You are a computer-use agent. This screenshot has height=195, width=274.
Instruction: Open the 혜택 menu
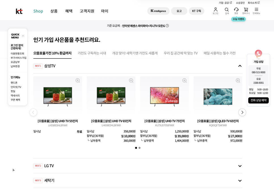click(69, 11)
